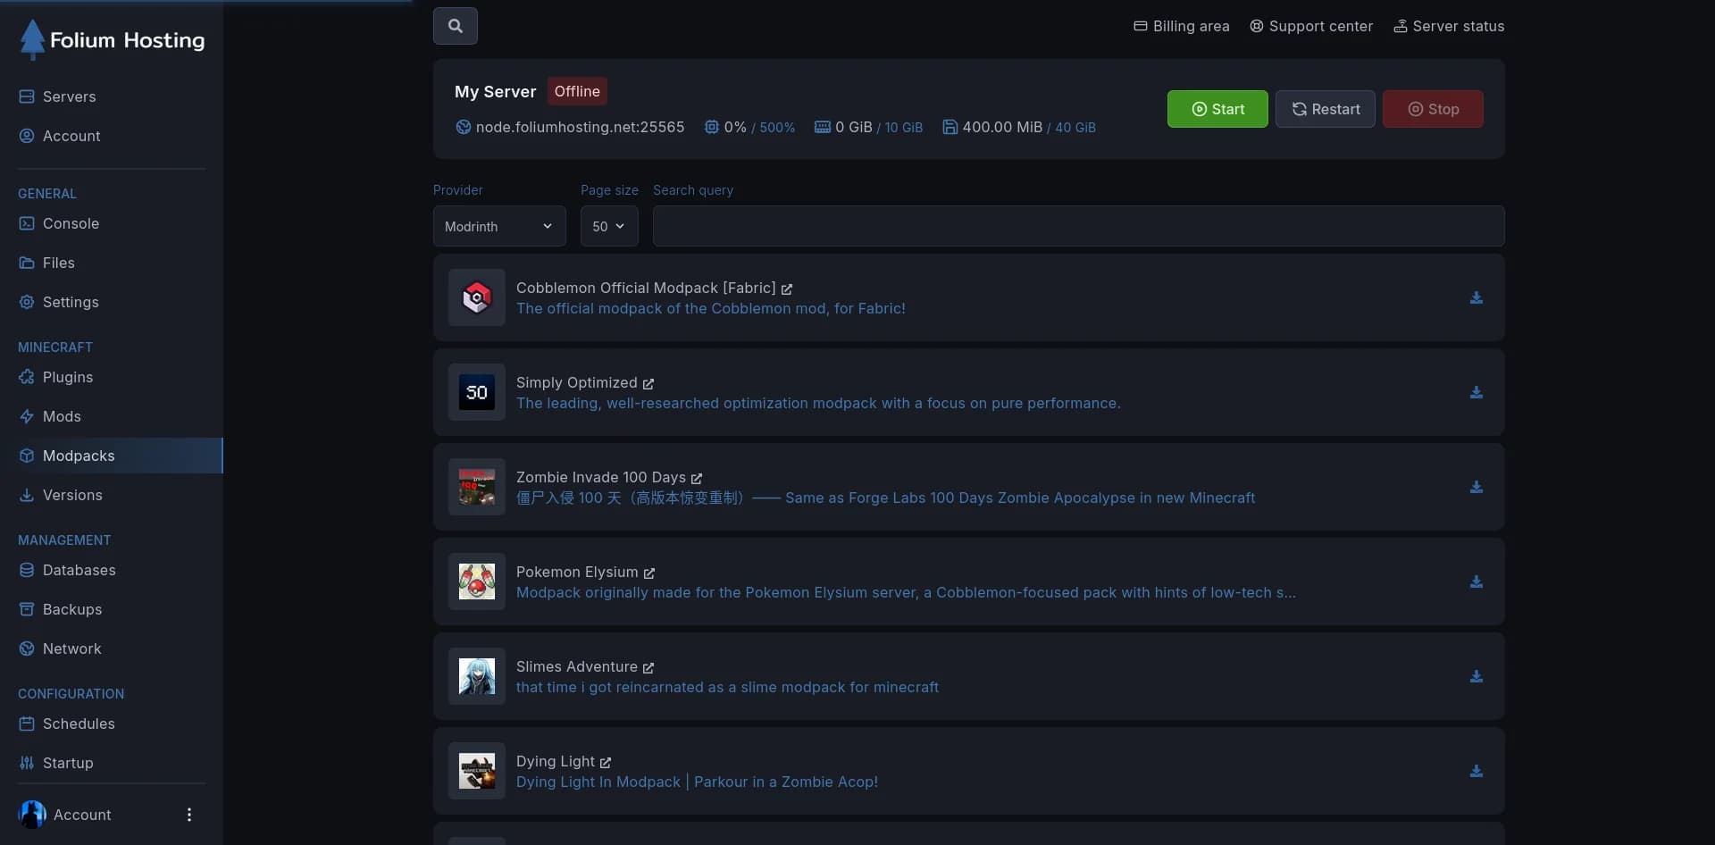
Task: Restart the server
Action: (x=1325, y=109)
